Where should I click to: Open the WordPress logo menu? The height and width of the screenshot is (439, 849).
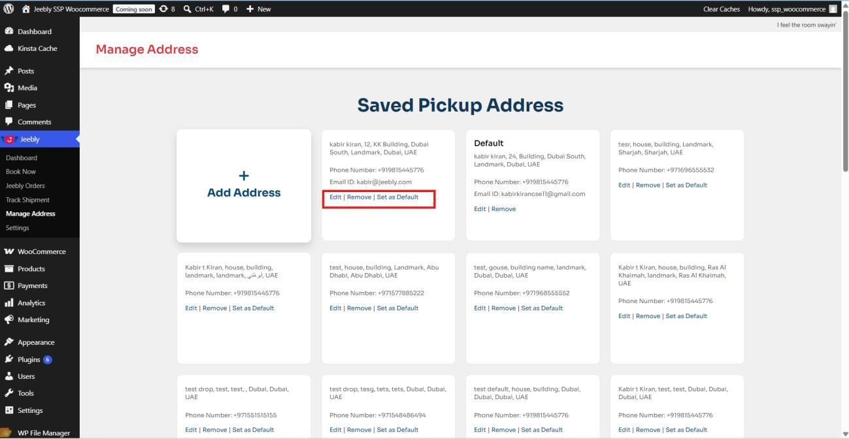(x=8, y=9)
